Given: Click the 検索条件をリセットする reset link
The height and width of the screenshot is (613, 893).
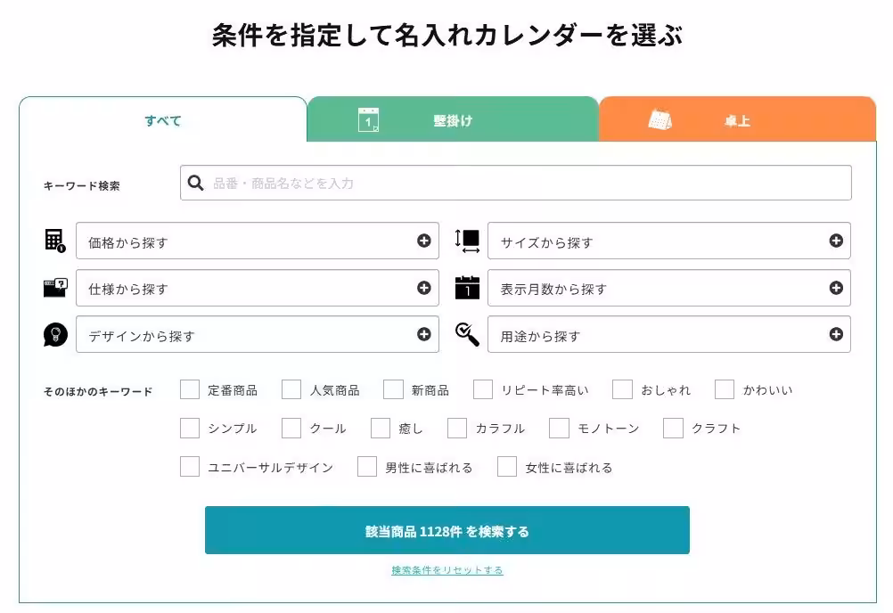Looking at the screenshot, I should click(446, 570).
